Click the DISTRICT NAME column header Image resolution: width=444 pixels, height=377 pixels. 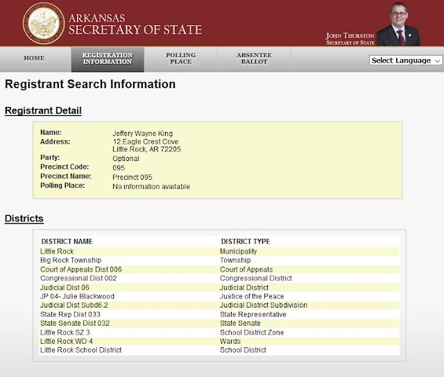[67, 242]
